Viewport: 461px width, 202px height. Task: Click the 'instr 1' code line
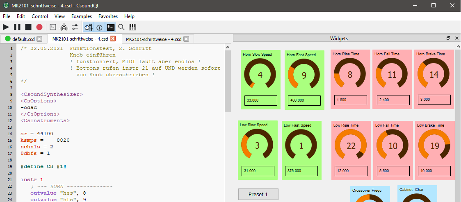[32, 179]
